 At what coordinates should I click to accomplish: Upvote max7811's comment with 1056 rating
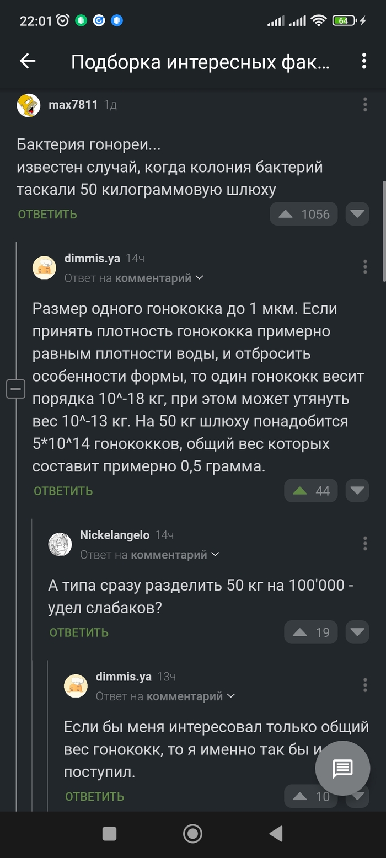click(286, 214)
